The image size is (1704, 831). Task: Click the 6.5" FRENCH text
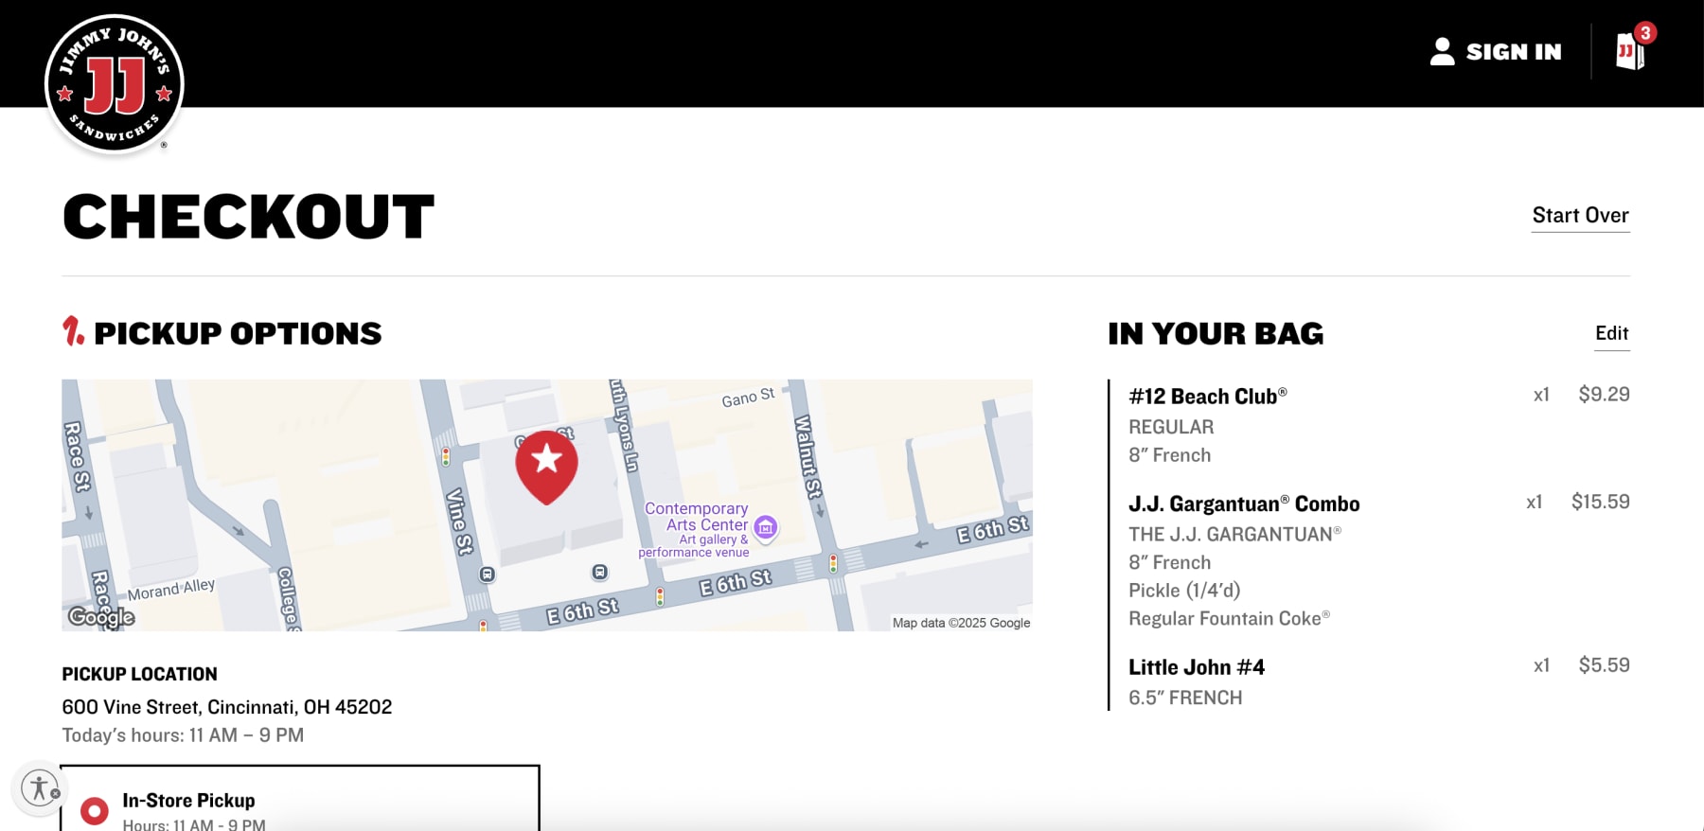point(1185,698)
